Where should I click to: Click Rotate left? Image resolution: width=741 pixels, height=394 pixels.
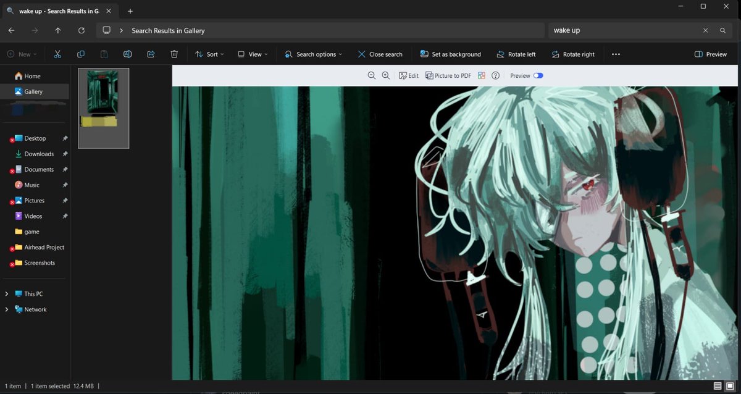(516, 54)
